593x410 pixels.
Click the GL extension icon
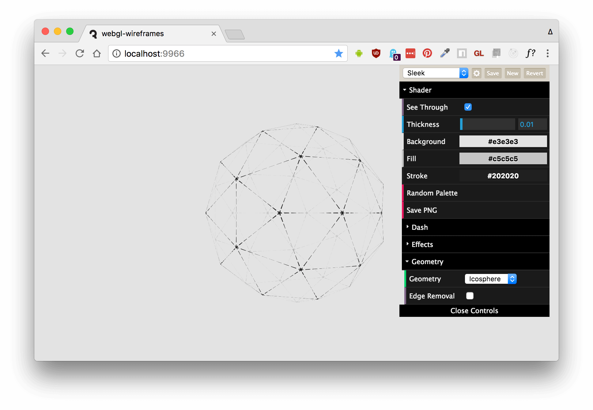[479, 54]
